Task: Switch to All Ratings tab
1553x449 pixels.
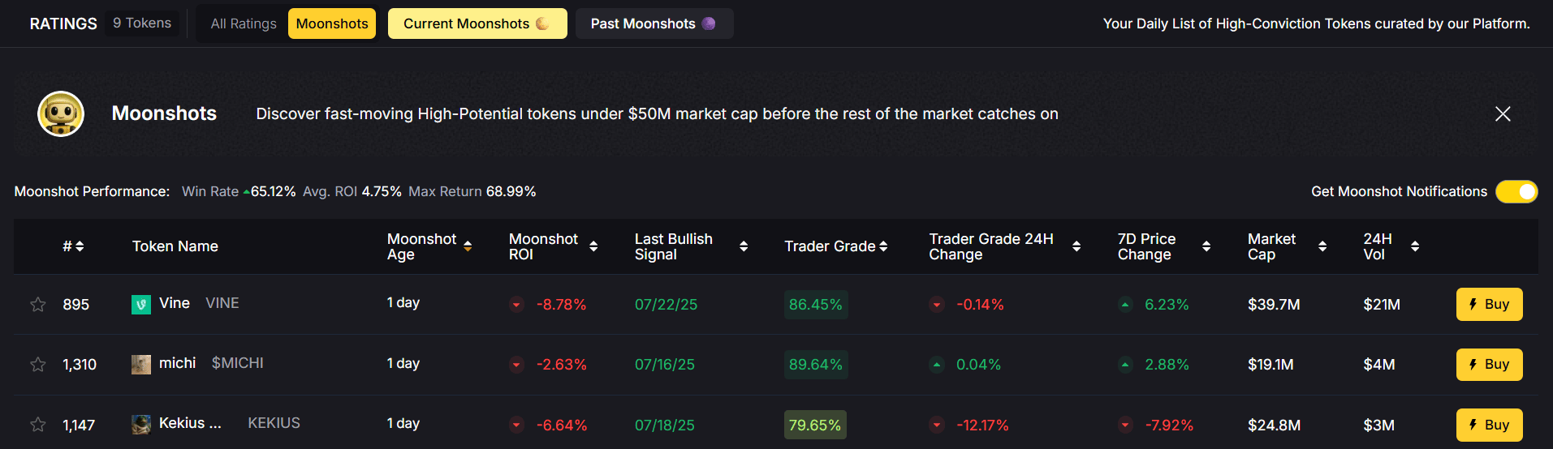Action: [244, 24]
